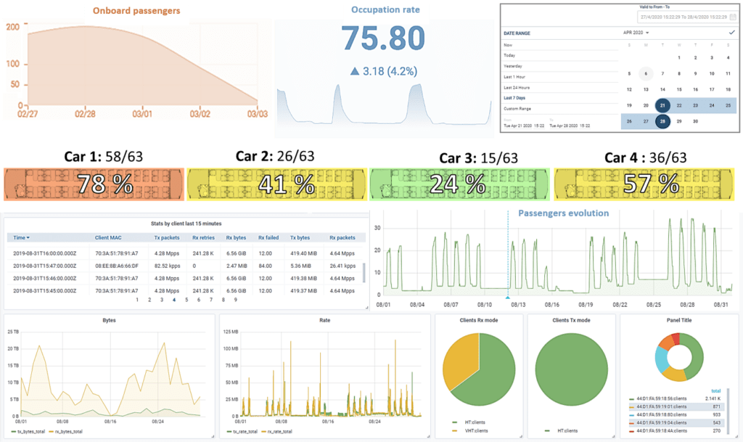743x442 pixels.
Task: Select April 29 in the calendar
Action: [678, 121]
